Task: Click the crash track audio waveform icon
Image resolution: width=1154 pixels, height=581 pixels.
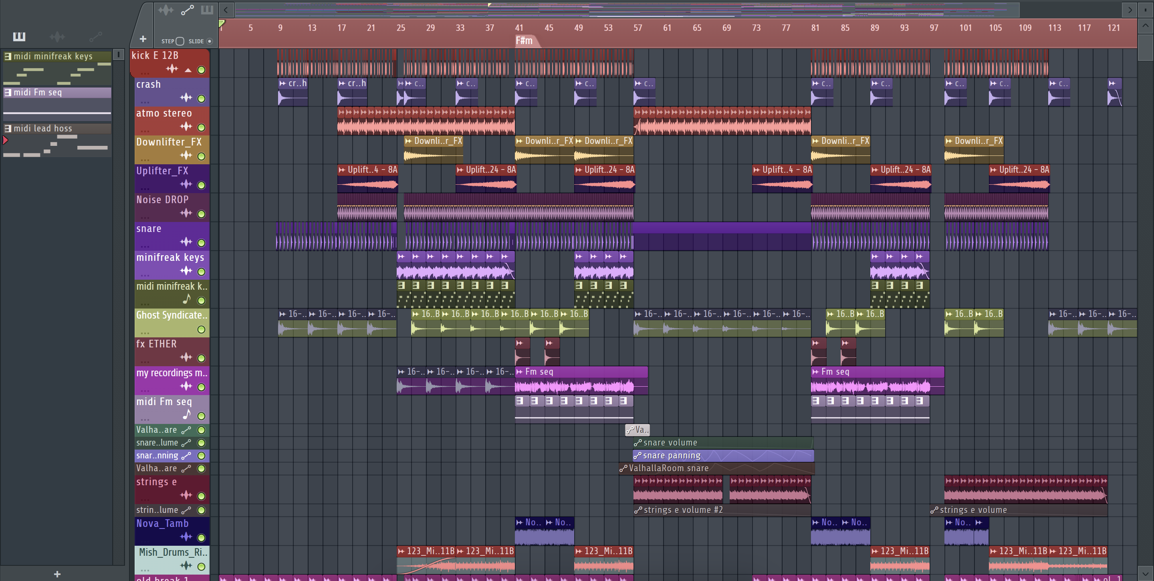Action: tap(186, 98)
